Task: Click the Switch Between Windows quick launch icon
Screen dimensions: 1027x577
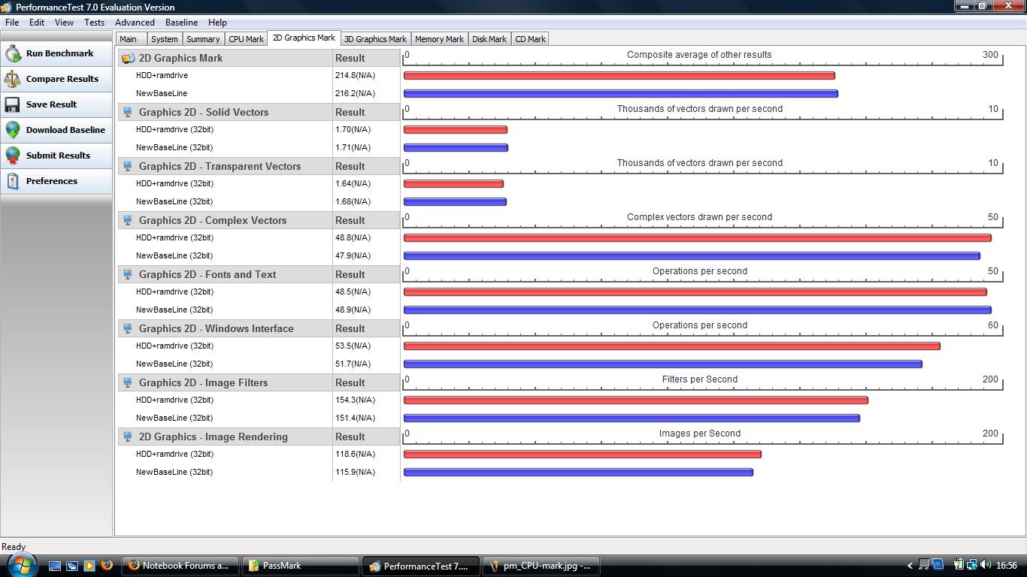Action: point(72,566)
